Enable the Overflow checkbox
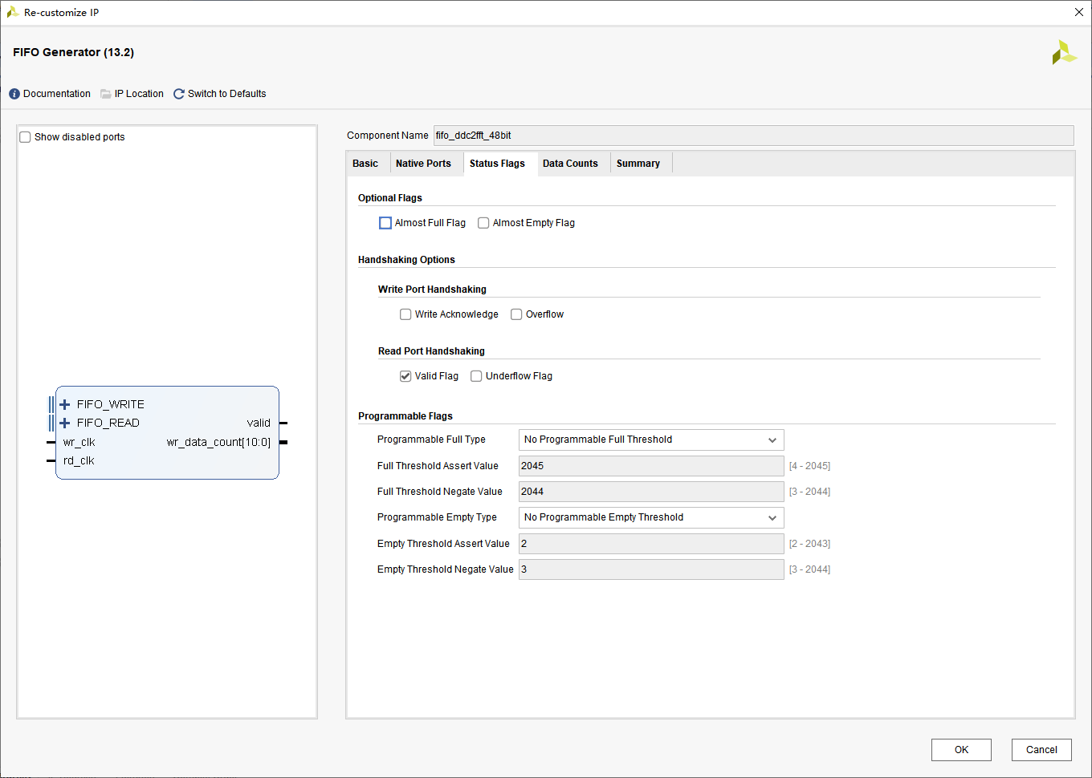1092x778 pixels. (x=516, y=314)
